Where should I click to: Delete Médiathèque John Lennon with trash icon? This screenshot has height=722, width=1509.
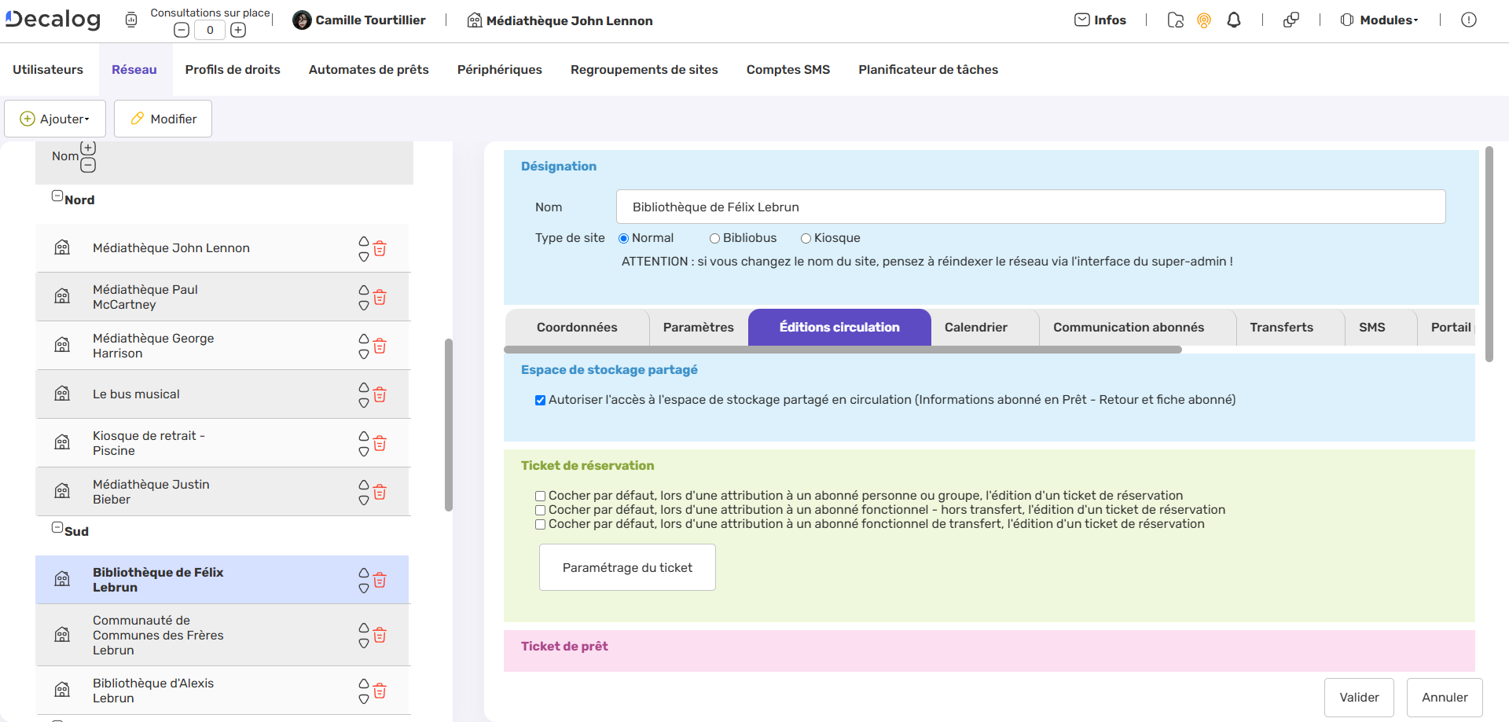380,249
